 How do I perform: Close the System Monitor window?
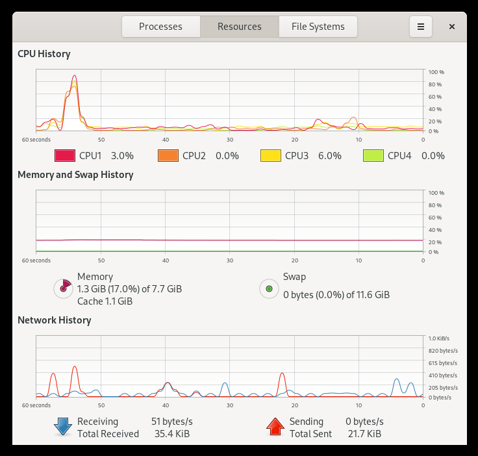pos(452,27)
